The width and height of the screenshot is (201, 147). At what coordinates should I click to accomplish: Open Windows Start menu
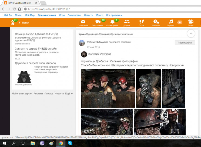point(5,143)
